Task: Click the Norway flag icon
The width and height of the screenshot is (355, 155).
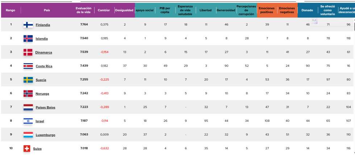Action: point(28,93)
